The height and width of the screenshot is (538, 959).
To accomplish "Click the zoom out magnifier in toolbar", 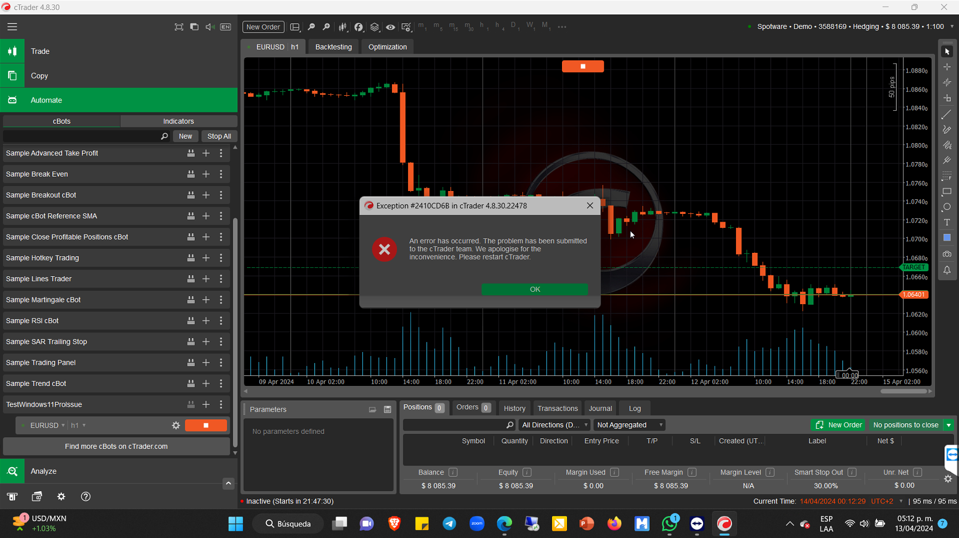I will tap(311, 27).
